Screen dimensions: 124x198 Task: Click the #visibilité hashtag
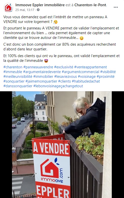(108, 72)
